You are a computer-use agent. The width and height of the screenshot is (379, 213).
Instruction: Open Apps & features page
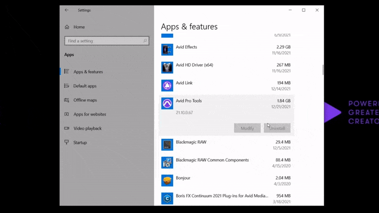88,72
